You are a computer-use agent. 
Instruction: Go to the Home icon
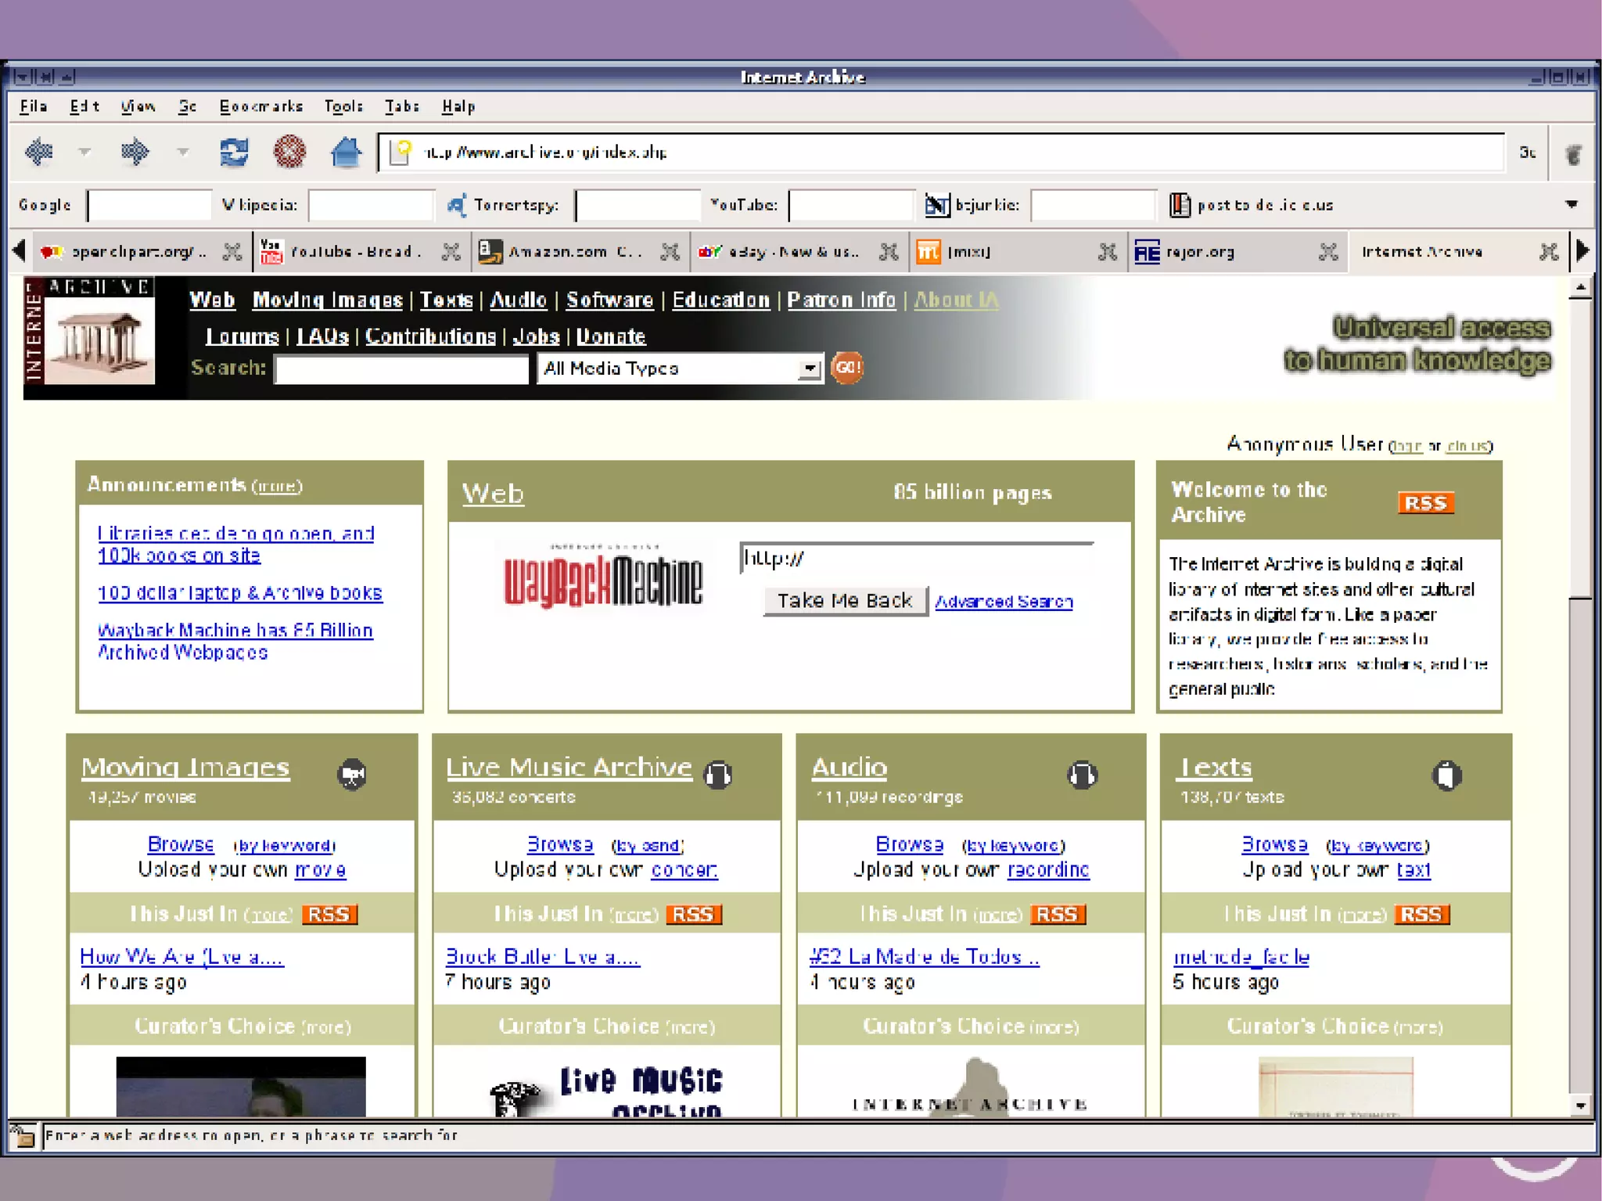[x=346, y=151]
